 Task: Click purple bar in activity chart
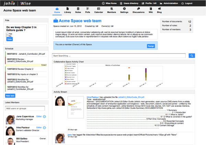point(146,71)
